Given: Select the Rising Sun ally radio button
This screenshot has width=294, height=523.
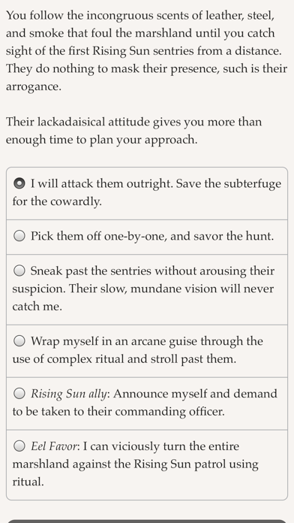Looking at the screenshot, I should pyautogui.click(x=19, y=394).
